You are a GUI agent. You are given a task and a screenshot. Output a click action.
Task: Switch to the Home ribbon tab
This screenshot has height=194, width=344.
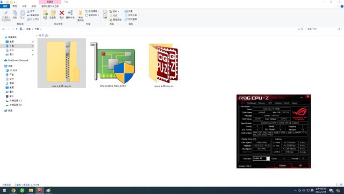(15, 6)
